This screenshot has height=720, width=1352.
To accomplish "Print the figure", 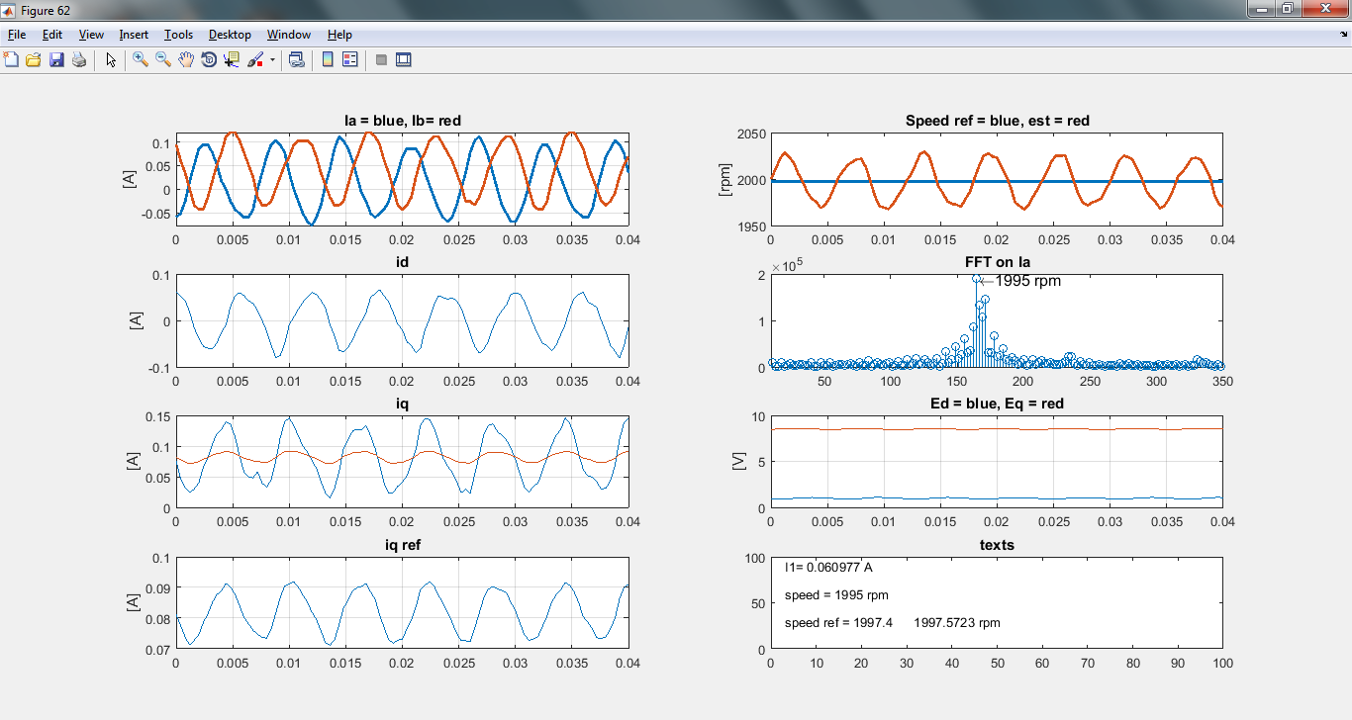I will coord(79,59).
